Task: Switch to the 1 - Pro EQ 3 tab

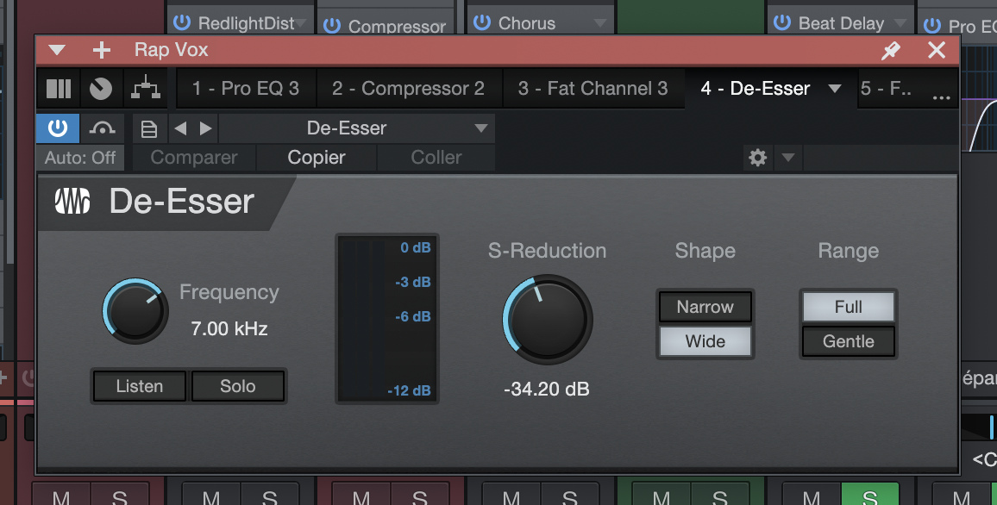Action: pyautogui.click(x=246, y=88)
